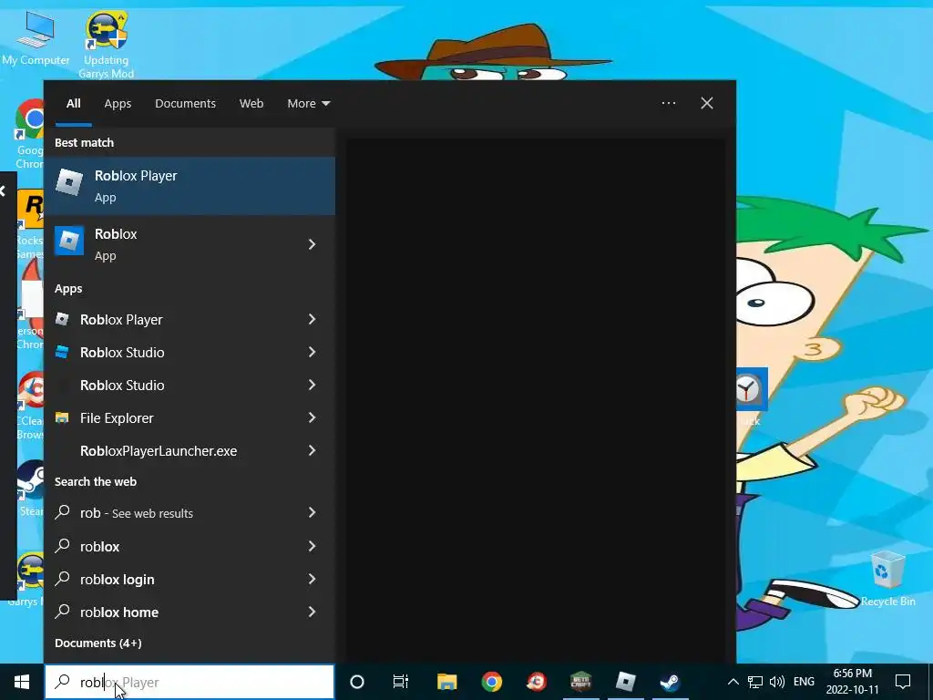This screenshot has height=700, width=933.
Task: Switch to the All search tab
Action: tap(74, 104)
